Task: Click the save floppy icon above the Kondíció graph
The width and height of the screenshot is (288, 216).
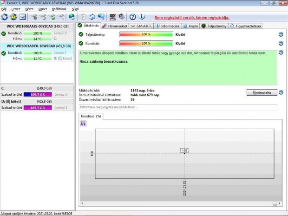Action: point(83,124)
